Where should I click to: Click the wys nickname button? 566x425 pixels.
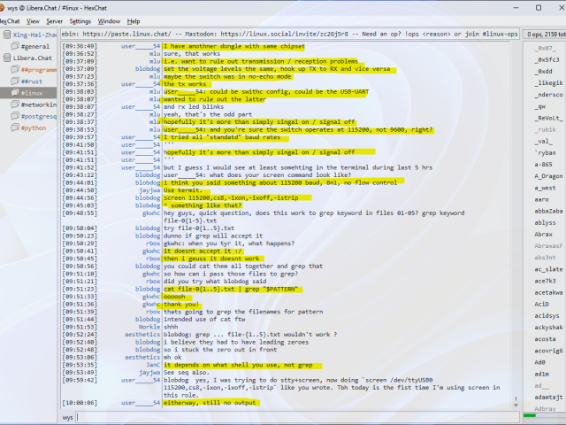pyautogui.click(x=68, y=417)
